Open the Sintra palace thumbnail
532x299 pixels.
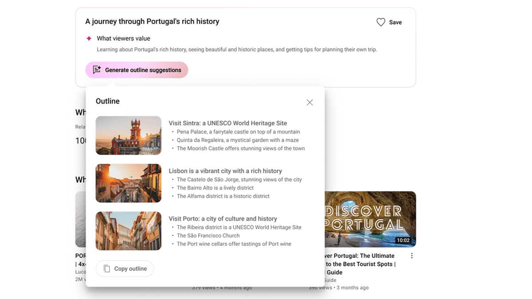129,136
